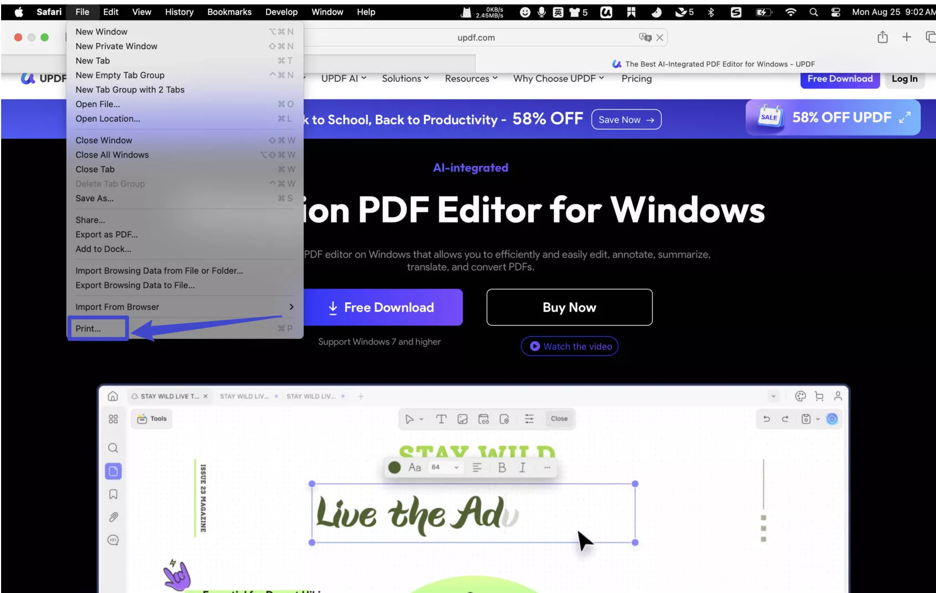Click Close button in UPDF edit toolbar
Image resolution: width=936 pixels, height=593 pixels.
point(559,419)
